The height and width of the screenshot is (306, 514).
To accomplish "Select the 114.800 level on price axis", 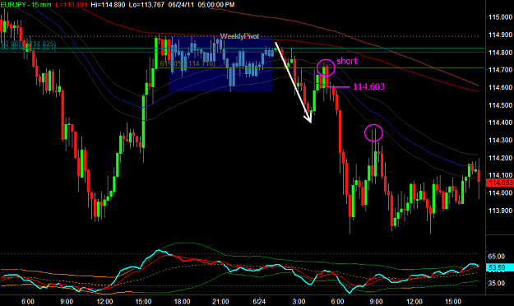I will click(x=501, y=53).
